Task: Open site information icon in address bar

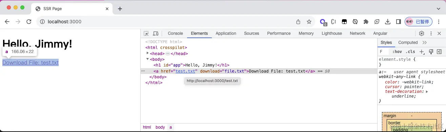Action: pos(42,22)
